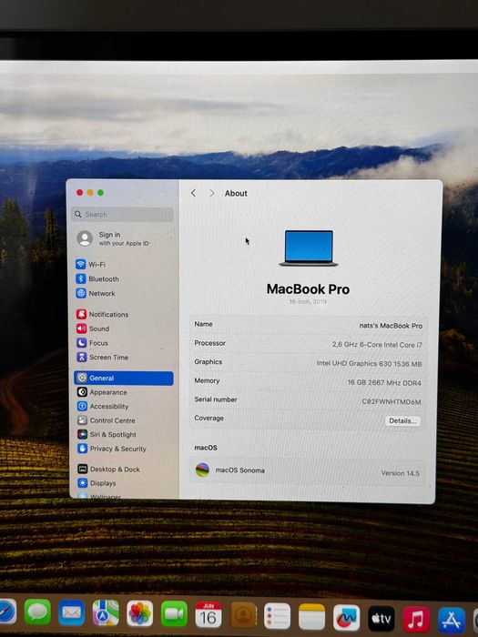Go back with the left chevron
Image resolution: width=478 pixels, height=637 pixels.
coord(193,193)
